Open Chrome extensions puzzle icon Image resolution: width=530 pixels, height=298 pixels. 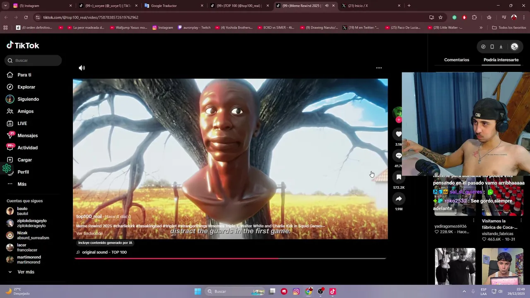(x=475, y=17)
